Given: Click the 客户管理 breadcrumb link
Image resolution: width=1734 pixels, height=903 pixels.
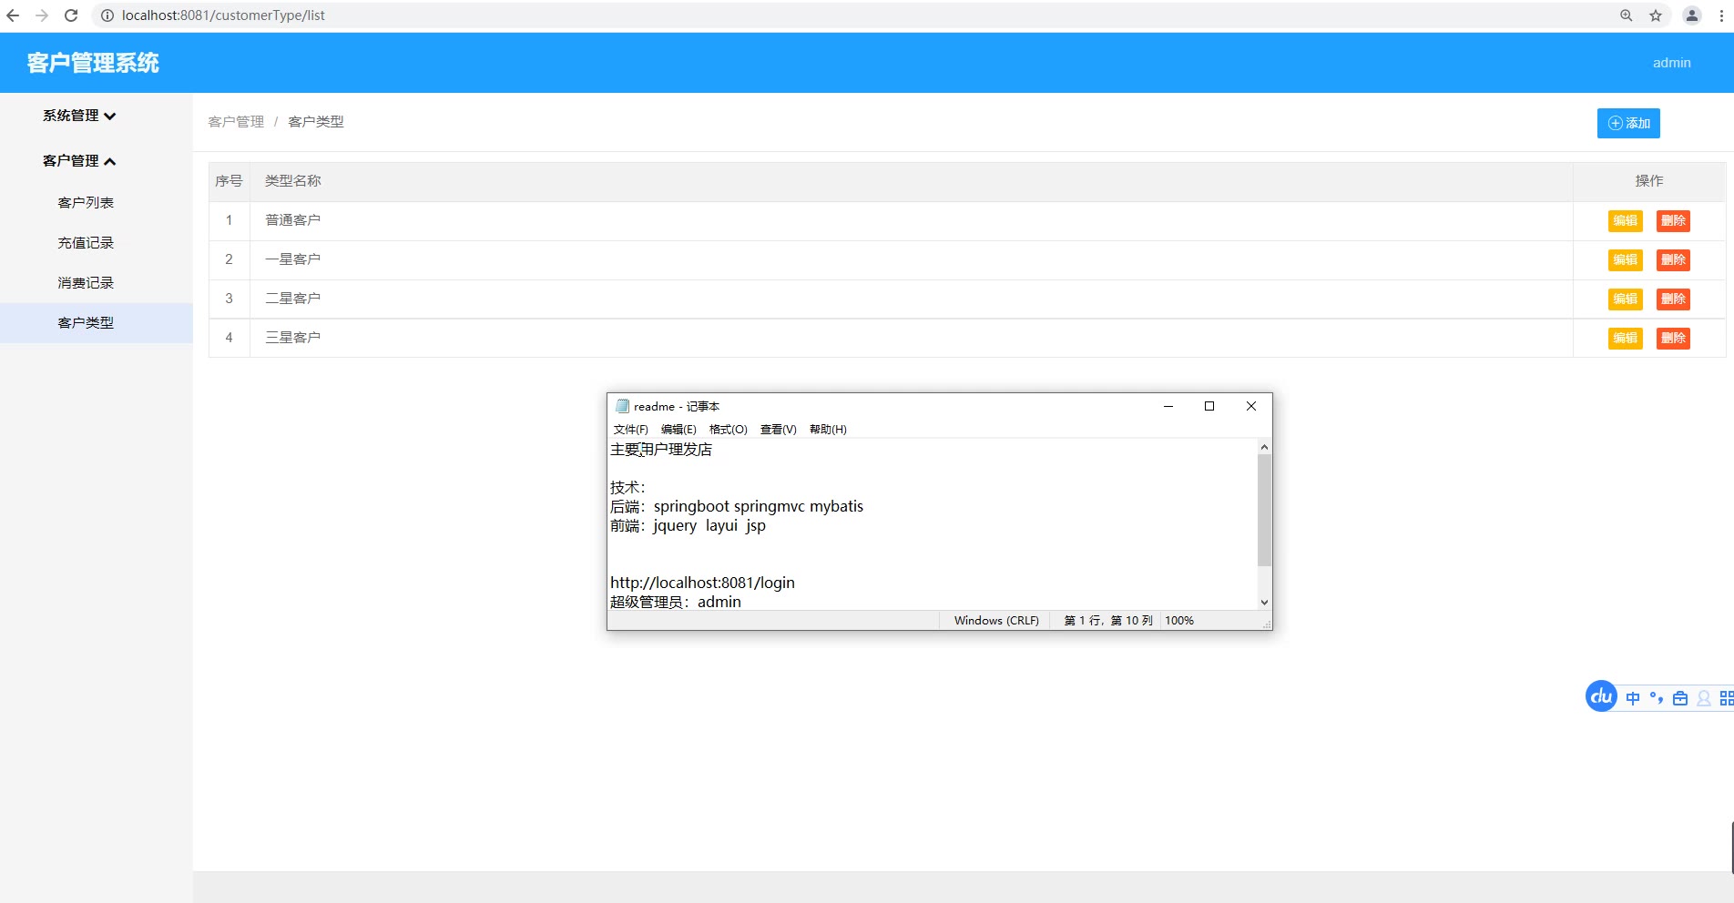Looking at the screenshot, I should 236,122.
